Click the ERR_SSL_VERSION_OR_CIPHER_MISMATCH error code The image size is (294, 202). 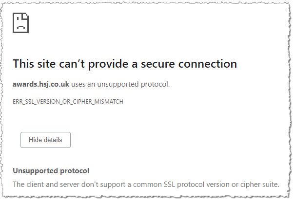click(x=68, y=102)
